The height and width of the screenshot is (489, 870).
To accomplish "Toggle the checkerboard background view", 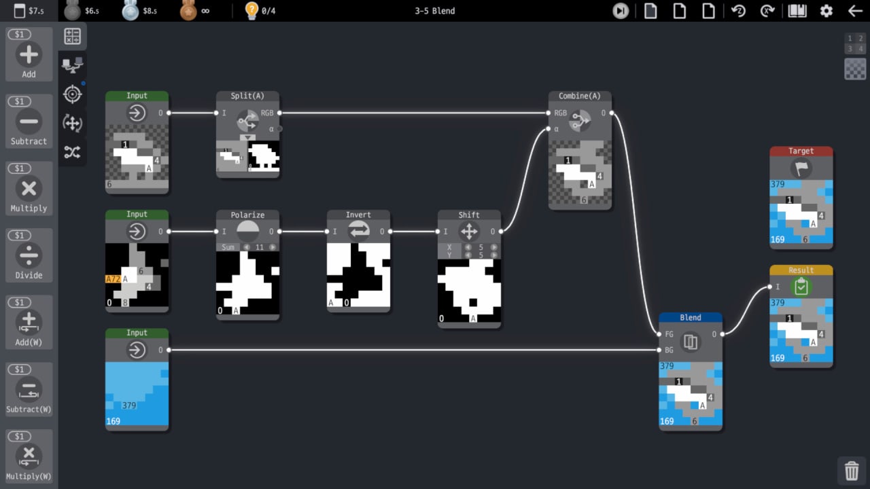I will pyautogui.click(x=854, y=69).
